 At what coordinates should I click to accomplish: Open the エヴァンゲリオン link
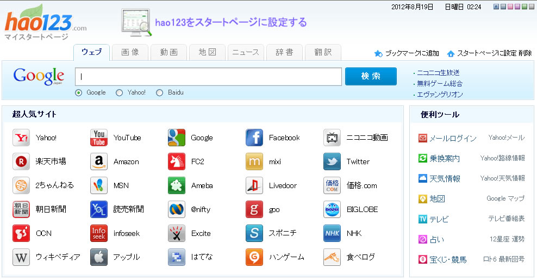[440, 95]
